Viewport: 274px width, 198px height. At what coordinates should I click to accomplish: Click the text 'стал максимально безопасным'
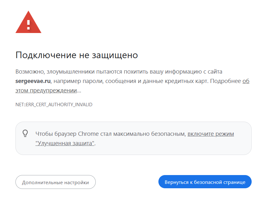(143, 134)
